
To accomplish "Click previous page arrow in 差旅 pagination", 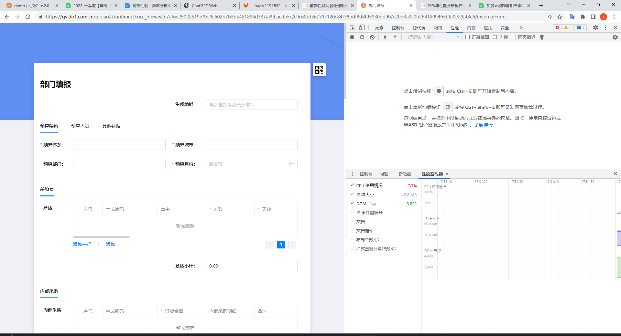I will 270,245.
